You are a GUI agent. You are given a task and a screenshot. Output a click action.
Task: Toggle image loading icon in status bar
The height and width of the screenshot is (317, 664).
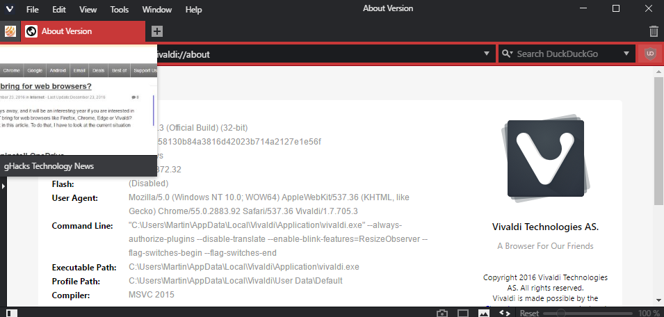point(484,314)
